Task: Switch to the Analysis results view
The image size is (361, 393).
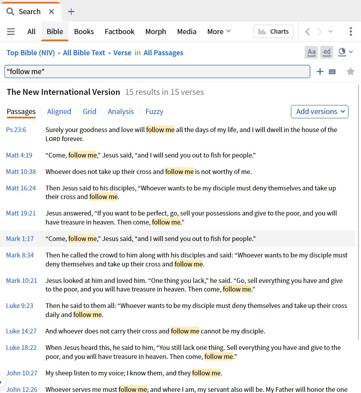Action: click(x=121, y=111)
